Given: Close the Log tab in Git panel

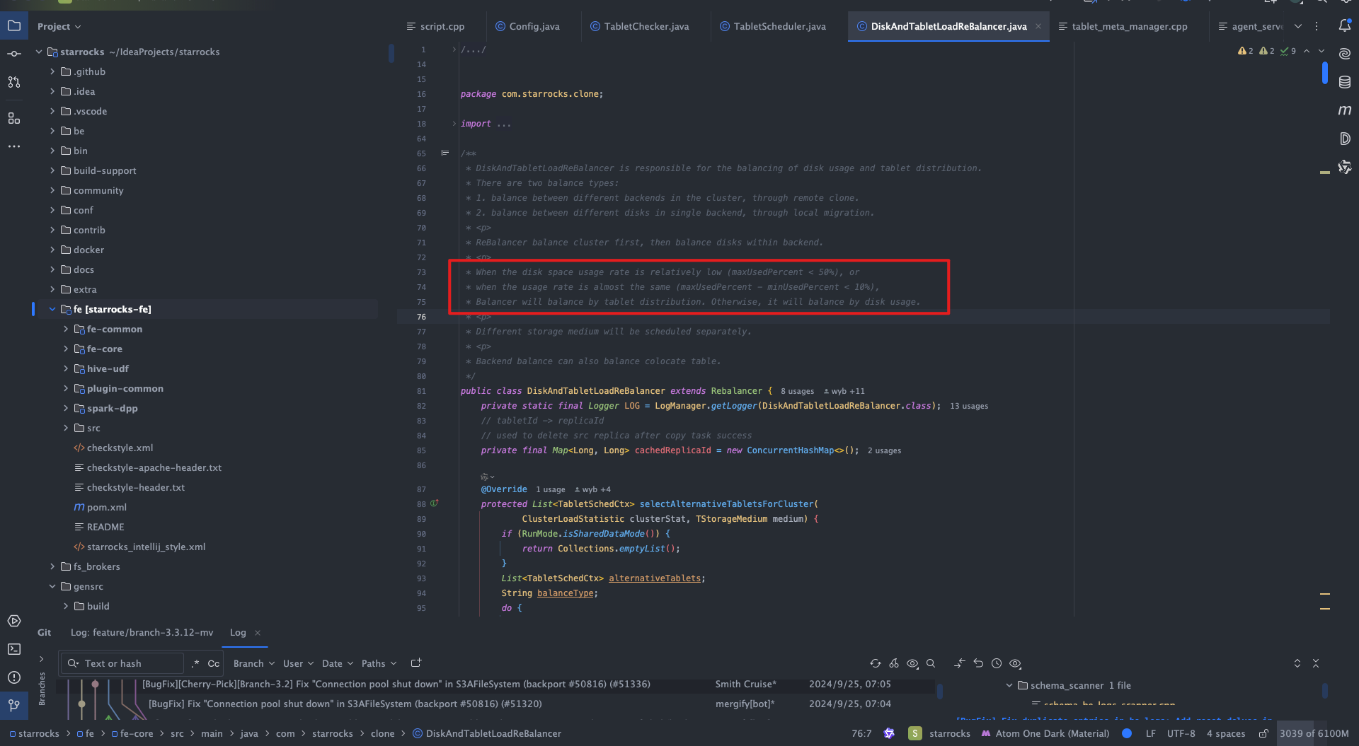Looking at the screenshot, I should click(258, 633).
